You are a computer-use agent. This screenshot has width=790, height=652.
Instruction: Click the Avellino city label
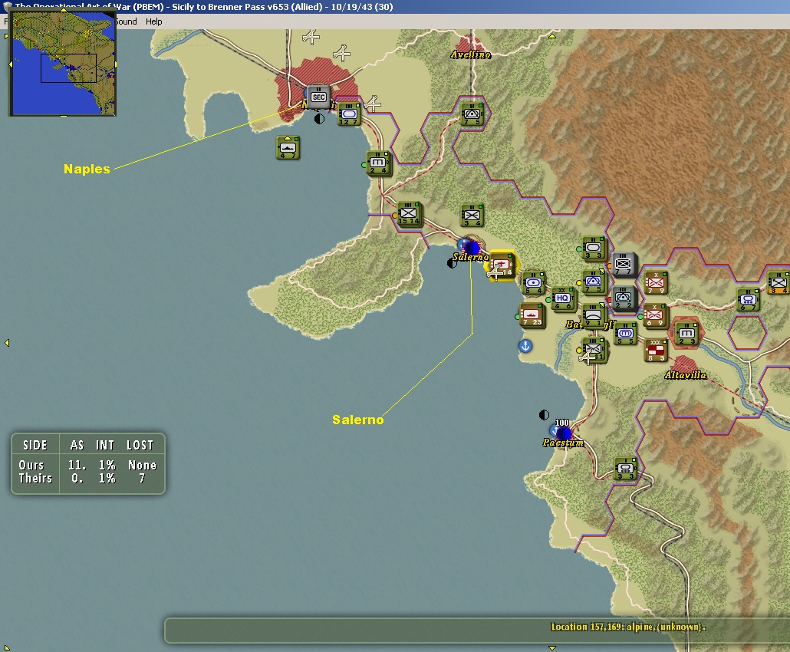(x=470, y=54)
